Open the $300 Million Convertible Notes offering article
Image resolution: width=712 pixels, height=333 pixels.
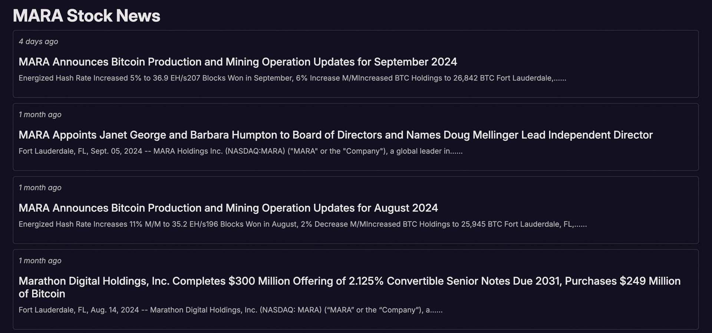(349, 281)
